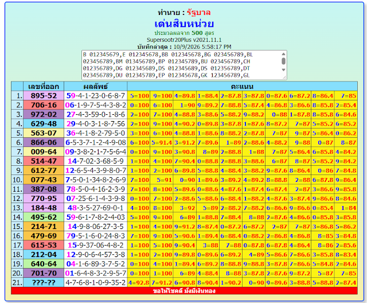Viewport: 367px width, 303px height.
Task: Click the Supersootr20Plus v2021.11.1 version text
Action: tap(184, 40)
